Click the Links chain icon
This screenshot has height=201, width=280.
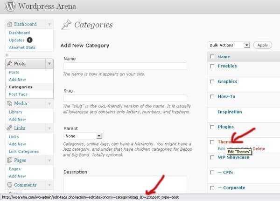[x=9, y=128]
